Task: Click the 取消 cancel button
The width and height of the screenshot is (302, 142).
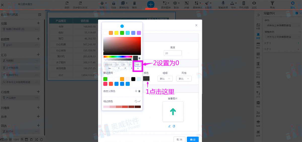Action: pos(179,139)
